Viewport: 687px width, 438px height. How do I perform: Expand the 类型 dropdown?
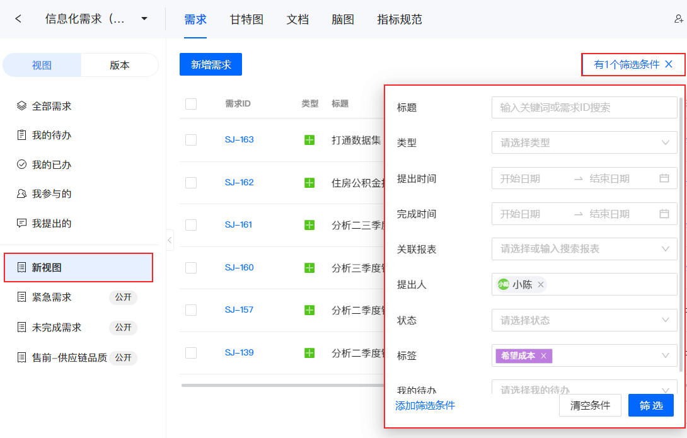(584, 143)
